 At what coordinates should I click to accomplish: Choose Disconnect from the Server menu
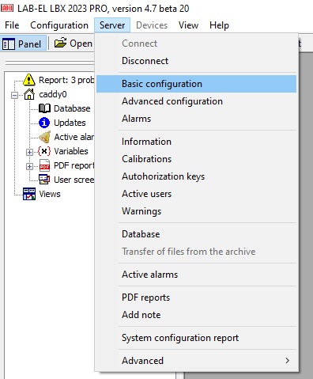[196, 61]
